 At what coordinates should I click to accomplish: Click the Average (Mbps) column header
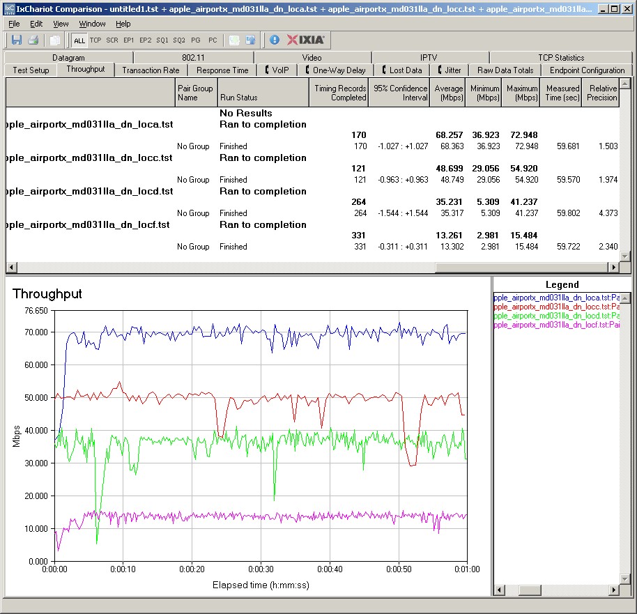(x=447, y=93)
